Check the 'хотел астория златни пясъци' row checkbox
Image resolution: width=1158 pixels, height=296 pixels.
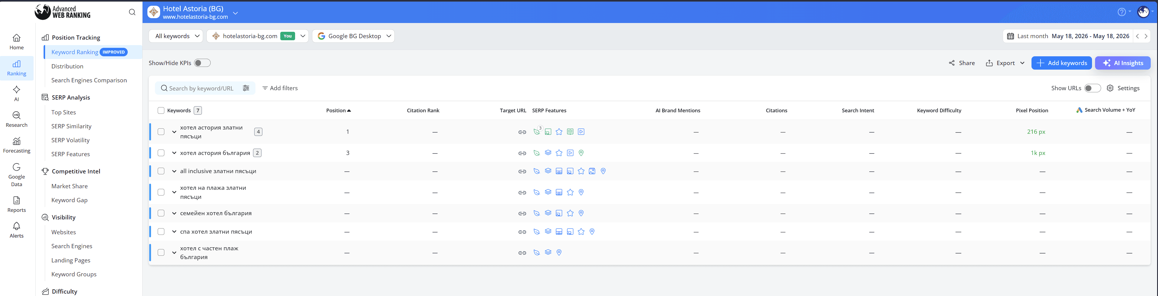tap(161, 132)
